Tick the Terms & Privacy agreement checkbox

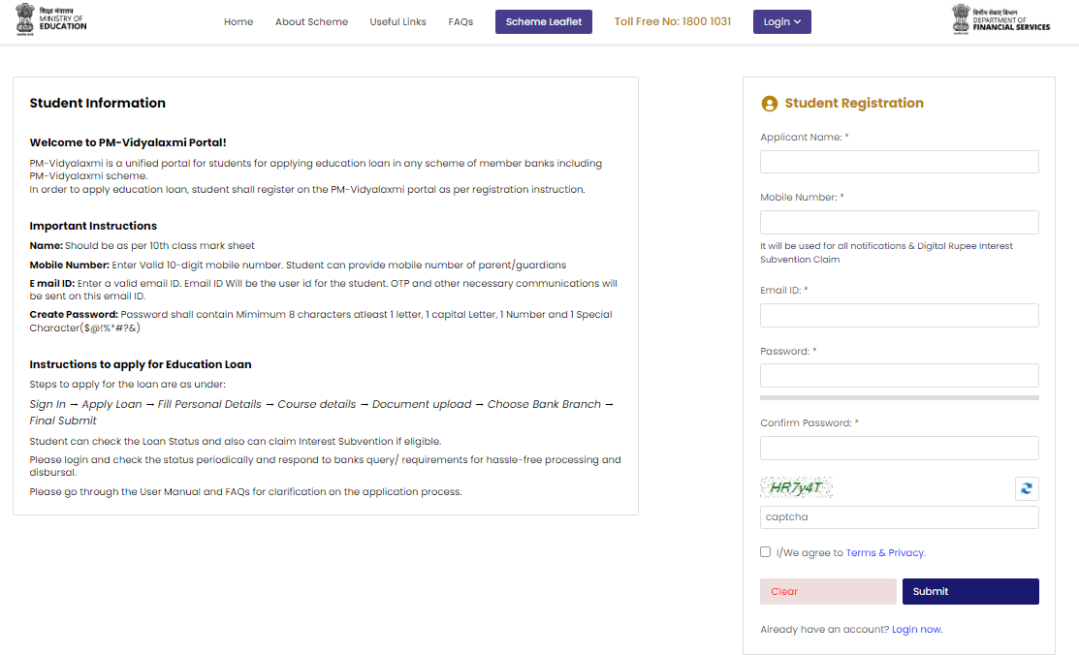coord(766,552)
